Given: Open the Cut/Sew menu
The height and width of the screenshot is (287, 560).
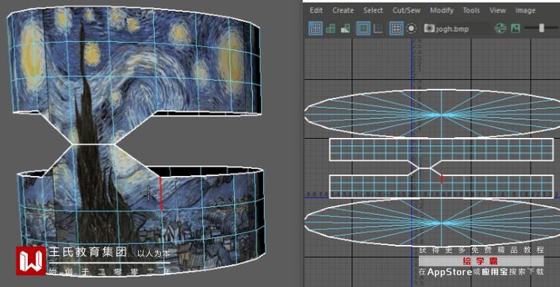Looking at the screenshot, I should 406,10.
